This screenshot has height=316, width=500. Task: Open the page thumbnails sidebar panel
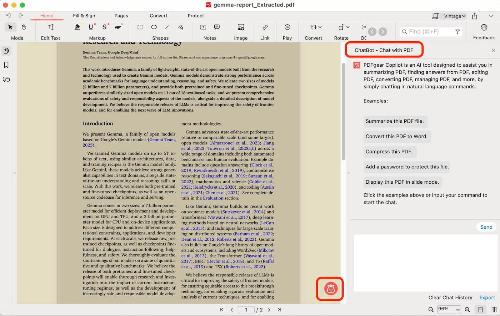coord(6,51)
